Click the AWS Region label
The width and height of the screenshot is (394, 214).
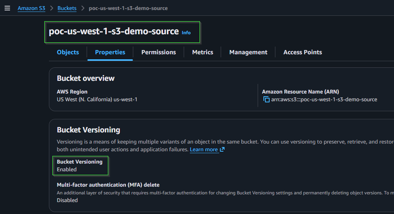(72, 92)
